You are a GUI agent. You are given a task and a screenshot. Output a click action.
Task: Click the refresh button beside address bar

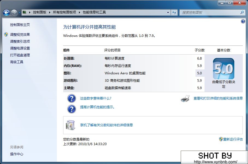click(x=174, y=12)
